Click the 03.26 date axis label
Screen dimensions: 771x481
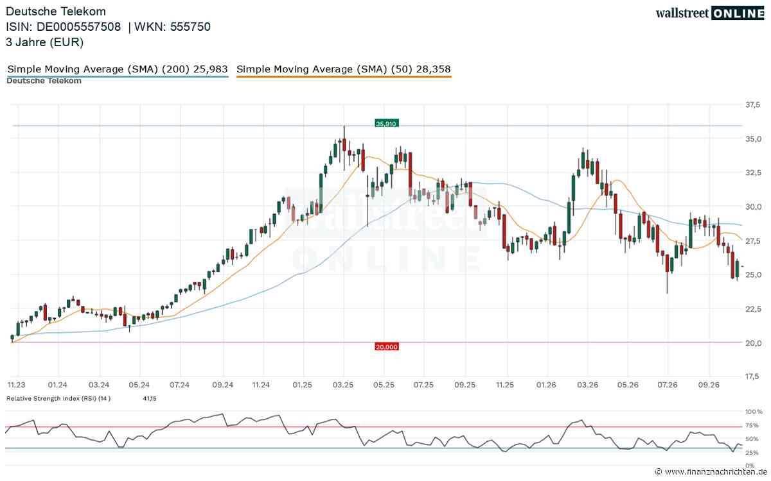click(x=587, y=385)
